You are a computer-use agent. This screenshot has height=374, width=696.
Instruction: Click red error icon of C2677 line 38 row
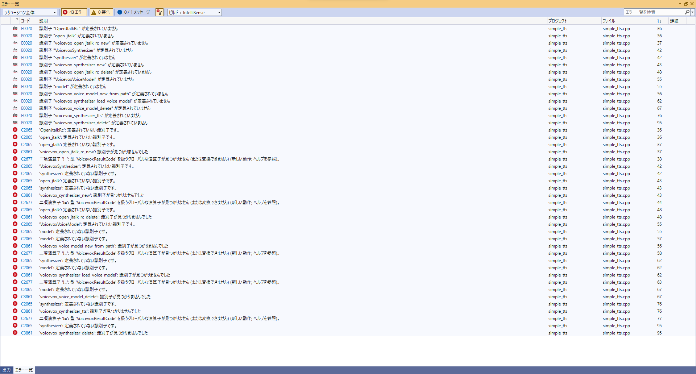(15, 159)
